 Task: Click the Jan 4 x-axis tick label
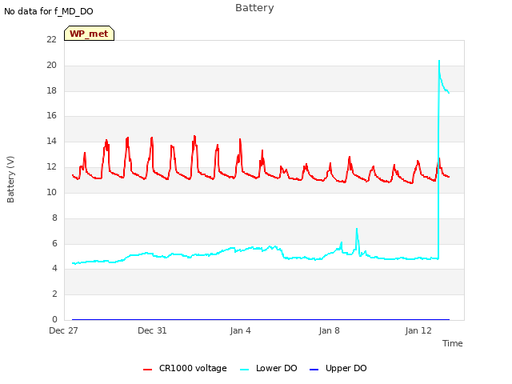[240, 330]
